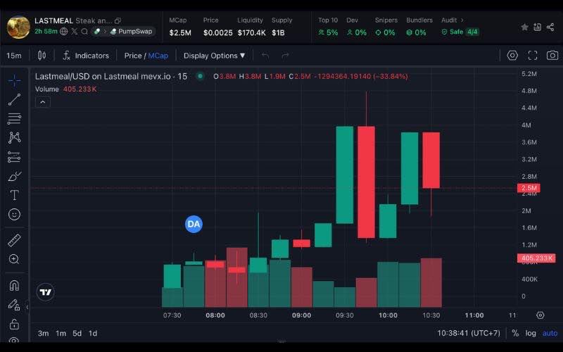
Task: Select the brush drawing tool
Action: (x=14, y=177)
